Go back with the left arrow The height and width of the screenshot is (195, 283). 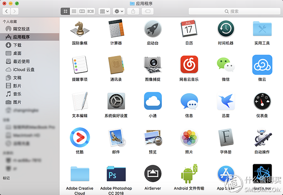pyautogui.click(x=7, y=11)
